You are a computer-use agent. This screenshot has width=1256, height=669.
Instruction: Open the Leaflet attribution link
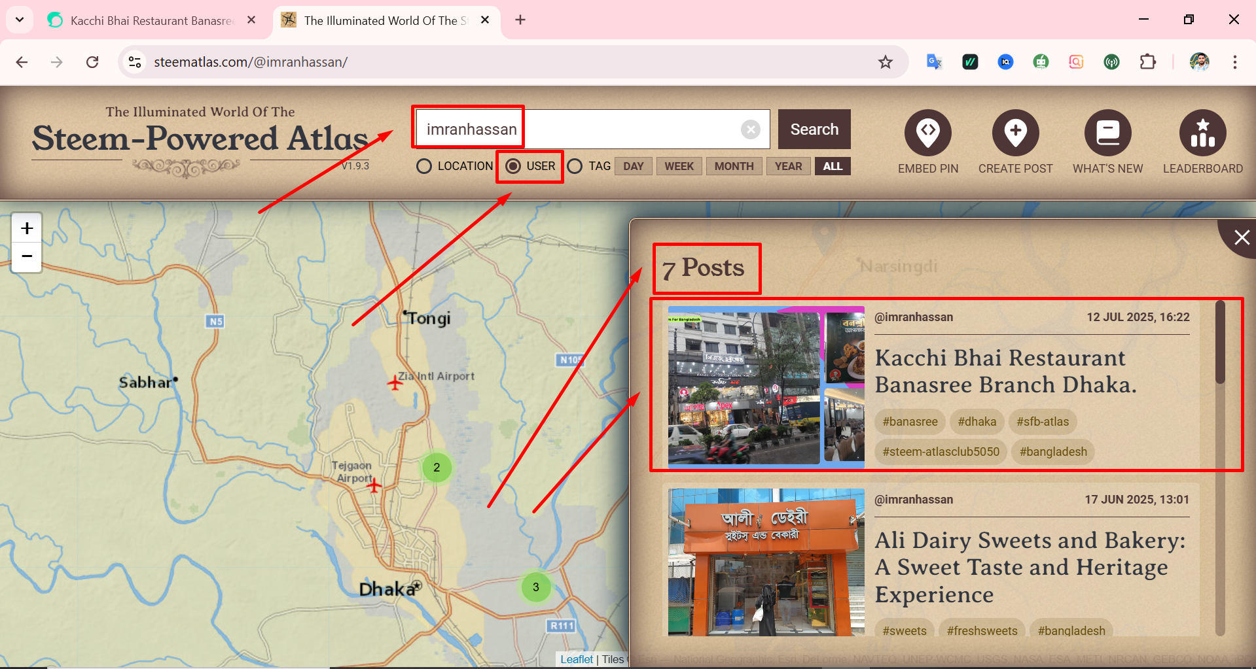tap(577, 659)
